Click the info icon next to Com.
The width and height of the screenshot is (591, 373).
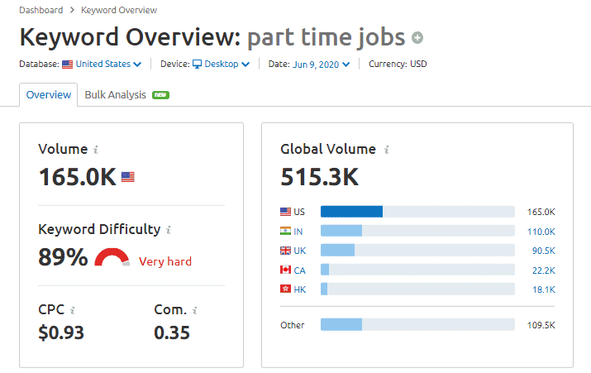pos(195,310)
